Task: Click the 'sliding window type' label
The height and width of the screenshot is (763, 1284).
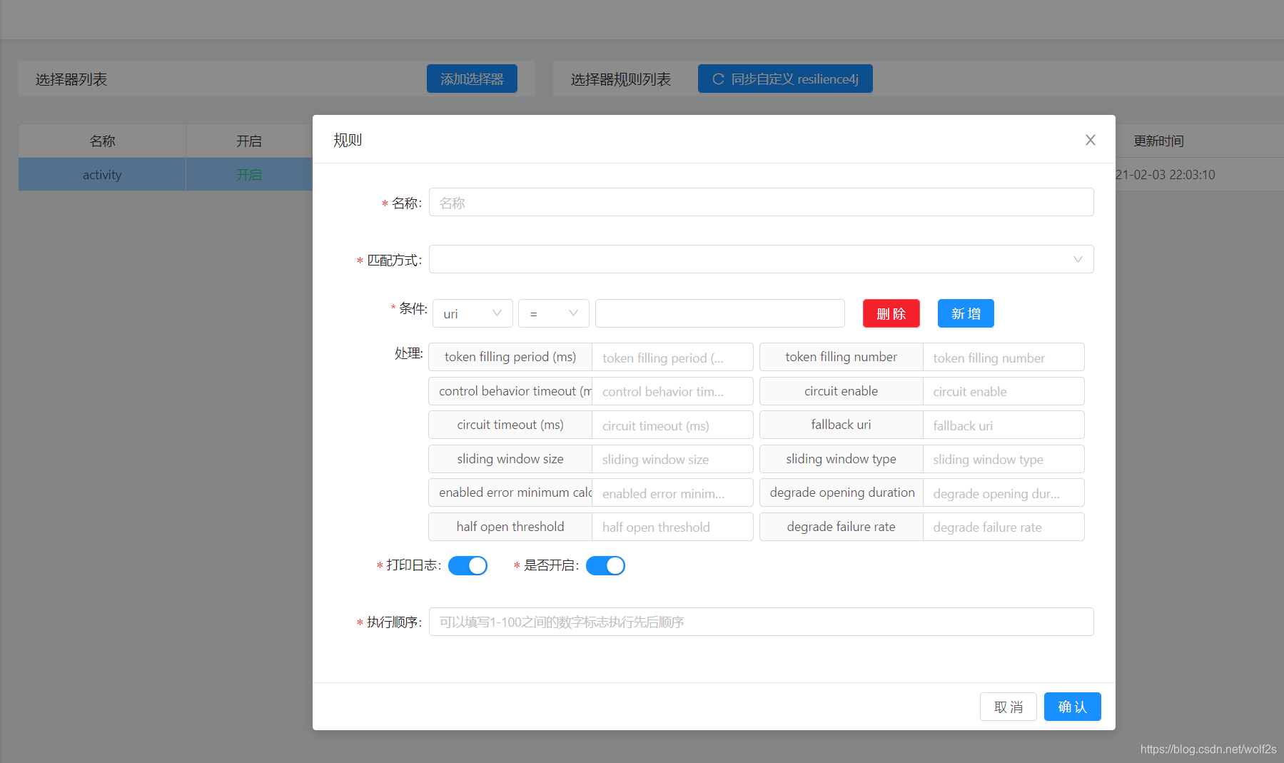Action: click(x=841, y=459)
